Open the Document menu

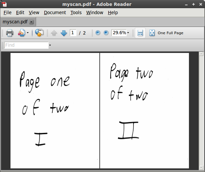55,12
